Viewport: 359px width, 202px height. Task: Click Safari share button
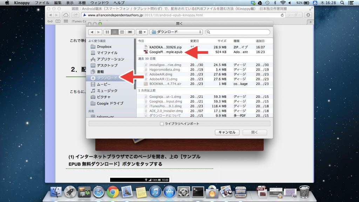75,15
